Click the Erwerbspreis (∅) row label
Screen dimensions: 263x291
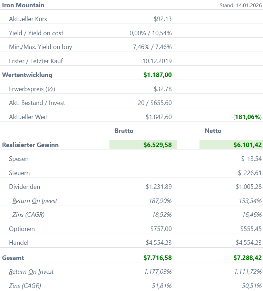32,89
